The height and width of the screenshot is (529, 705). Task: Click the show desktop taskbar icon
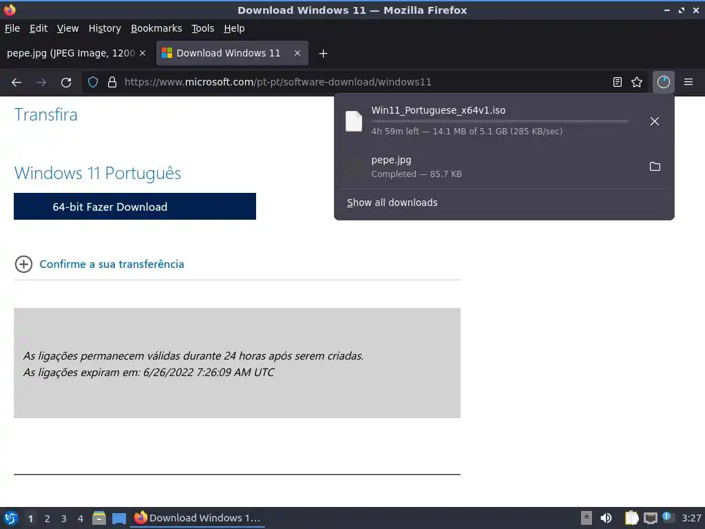[118, 518]
